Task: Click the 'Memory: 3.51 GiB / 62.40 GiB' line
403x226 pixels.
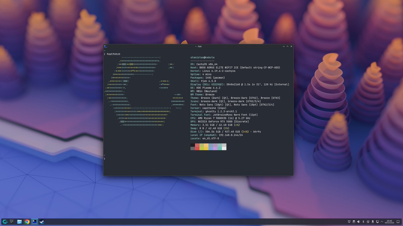Action: [215, 125]
